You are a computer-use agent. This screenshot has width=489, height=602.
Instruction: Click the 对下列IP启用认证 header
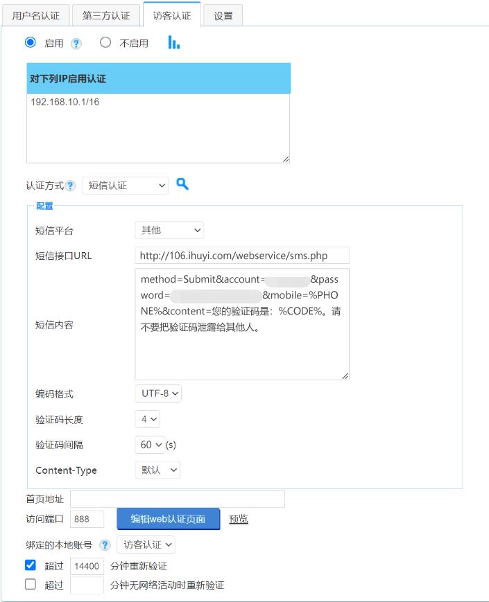158,78
